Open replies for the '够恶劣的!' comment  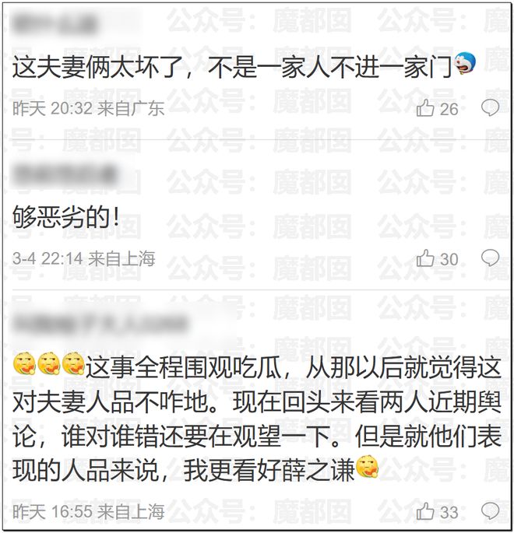pos(490,258)
